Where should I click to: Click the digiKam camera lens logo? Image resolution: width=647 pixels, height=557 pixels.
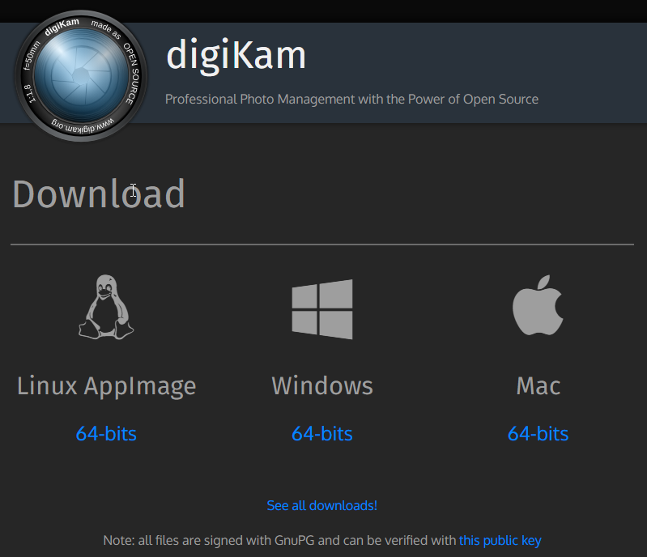click(x=81, y=75)
